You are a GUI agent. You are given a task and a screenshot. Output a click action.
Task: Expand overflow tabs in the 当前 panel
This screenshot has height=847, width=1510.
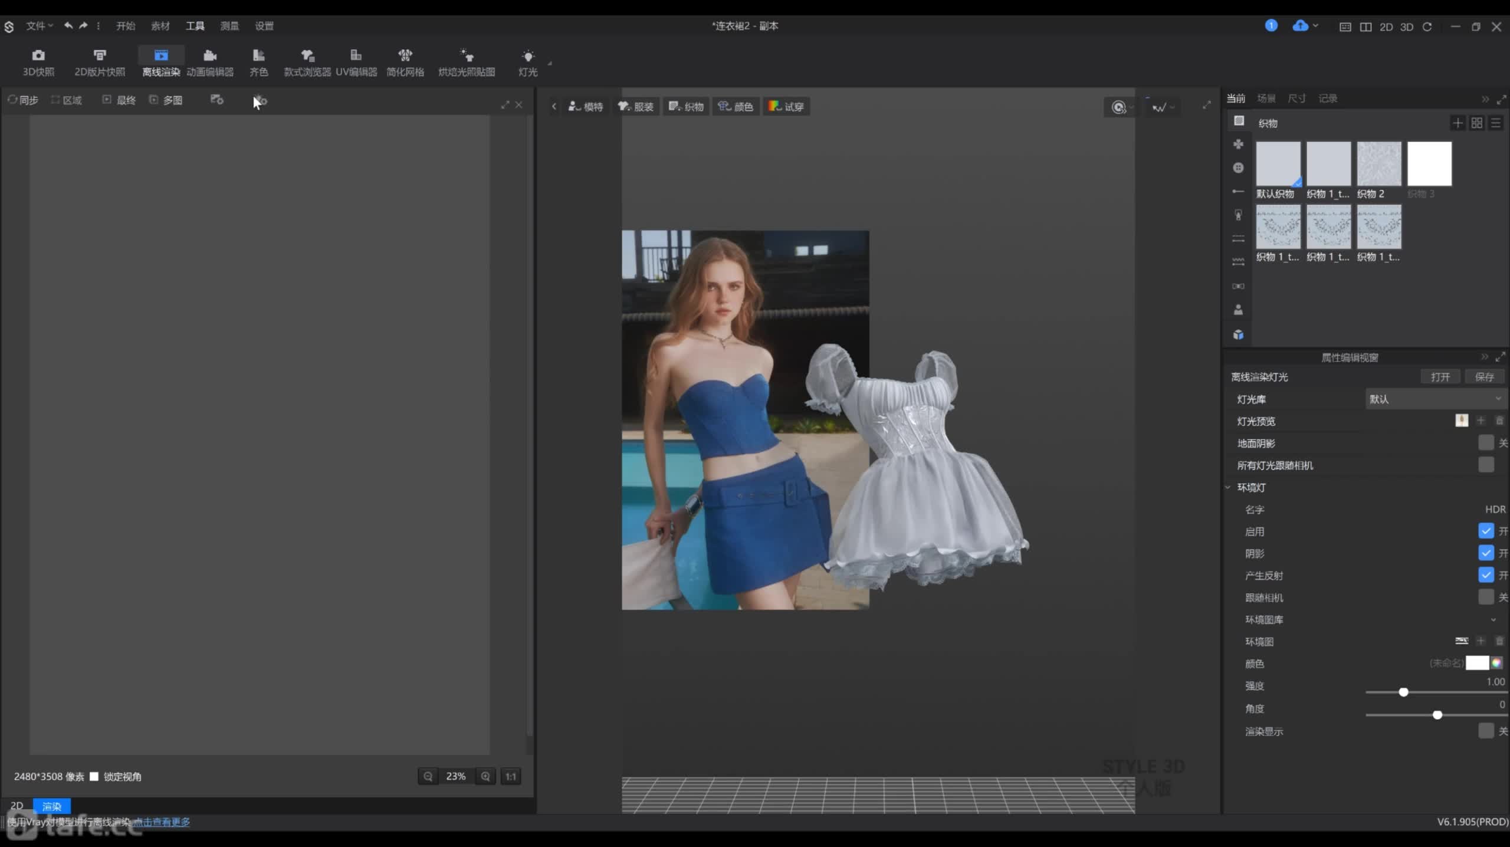tap(1485, 99)
